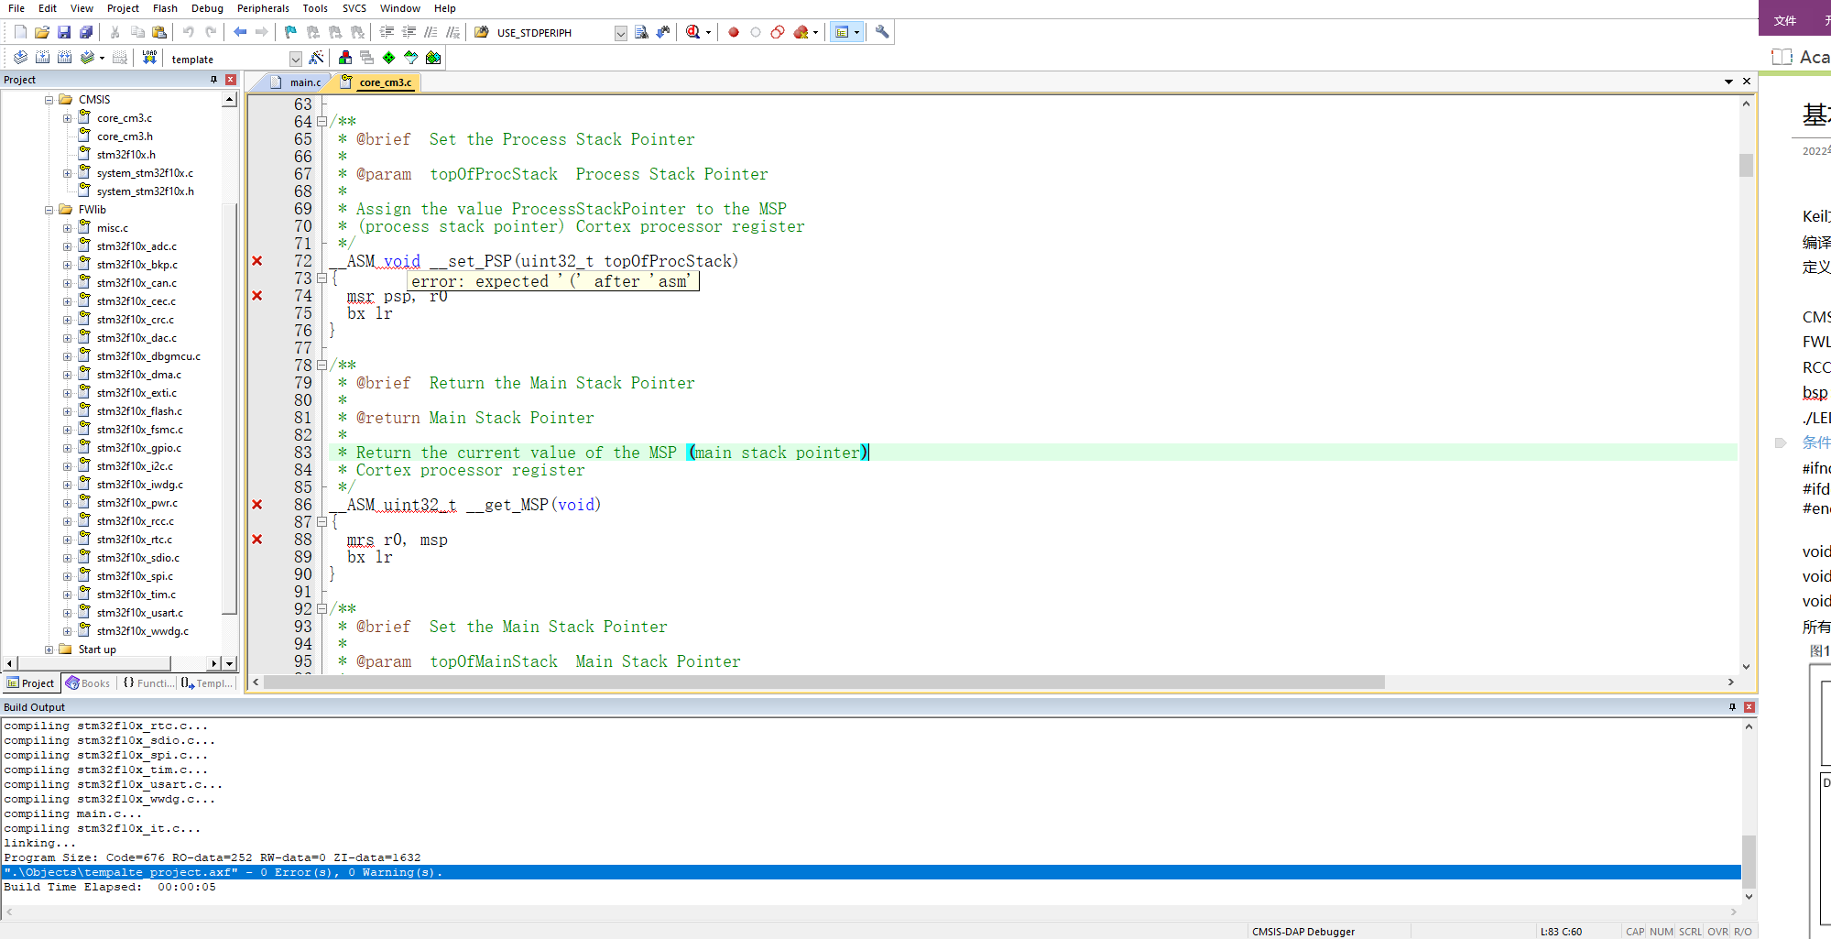The width and height of the screenshot is (1831, 939).
Task: Translate the current file with the translate icon
Action: (x=20, y=58)
